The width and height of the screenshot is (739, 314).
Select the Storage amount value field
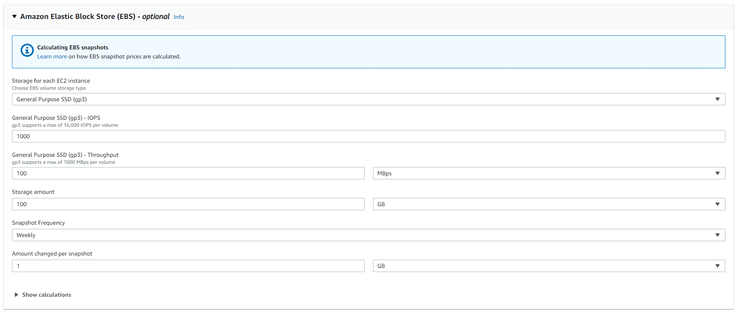pos(188,204)
